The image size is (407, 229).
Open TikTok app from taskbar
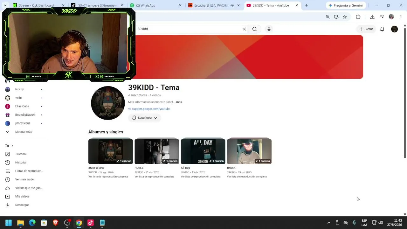click(90, 223)
